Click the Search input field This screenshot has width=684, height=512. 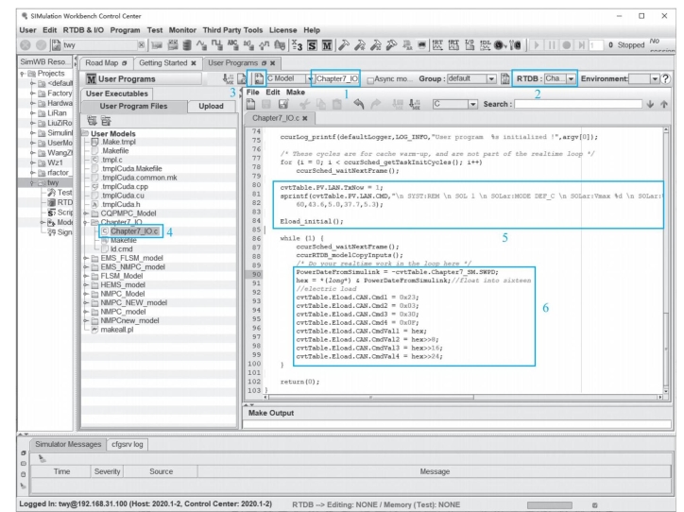point(578,104)
